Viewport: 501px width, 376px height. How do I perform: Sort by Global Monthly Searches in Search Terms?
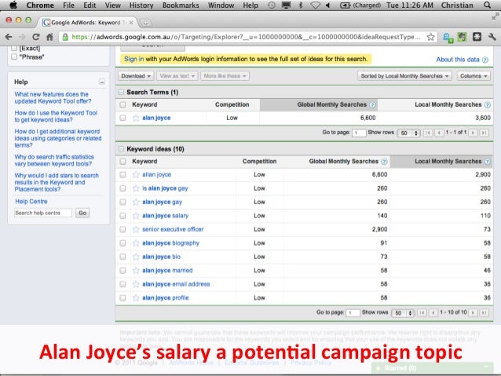(332, 104)
